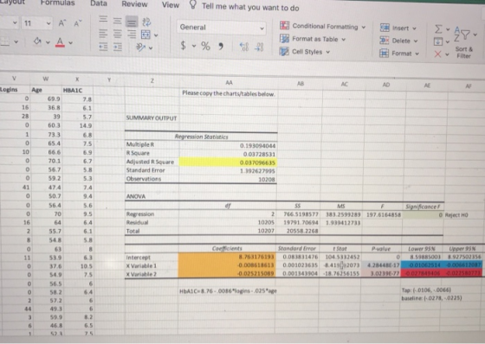Image resolution: width=485 pixels, height=344 pixels.
Task: Open the General number format combo box
Action: (x=222, y=28)
